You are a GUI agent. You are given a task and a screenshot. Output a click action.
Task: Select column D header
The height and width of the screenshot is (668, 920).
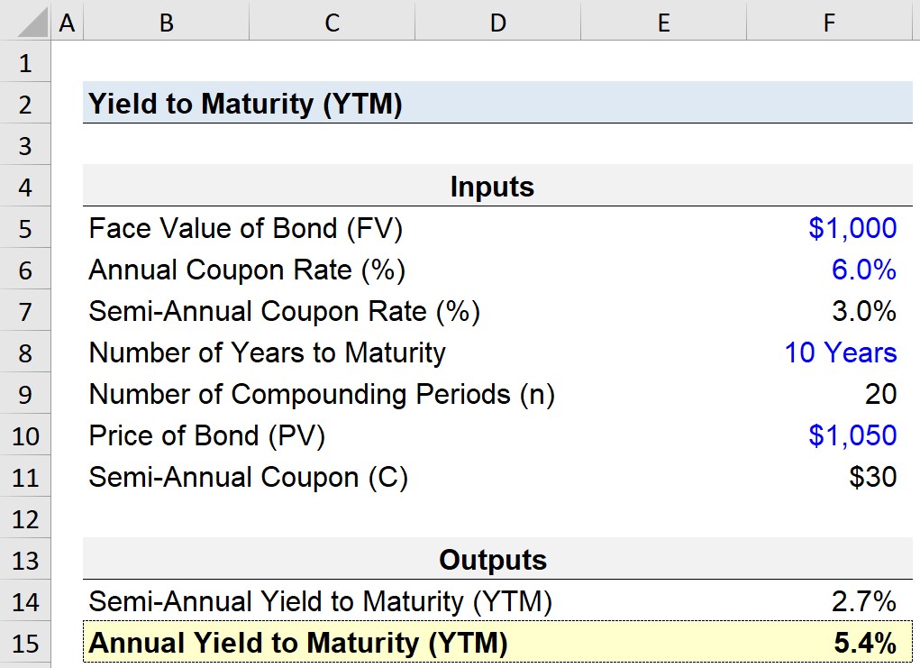pos(497,20)
